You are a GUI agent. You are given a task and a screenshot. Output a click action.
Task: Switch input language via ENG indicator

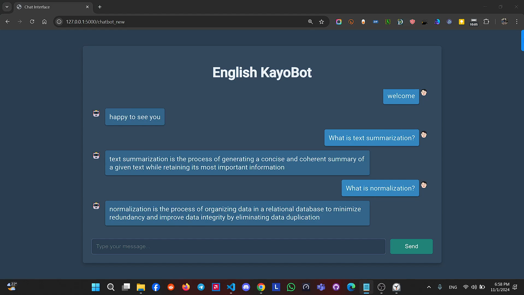tap(453, 287)
